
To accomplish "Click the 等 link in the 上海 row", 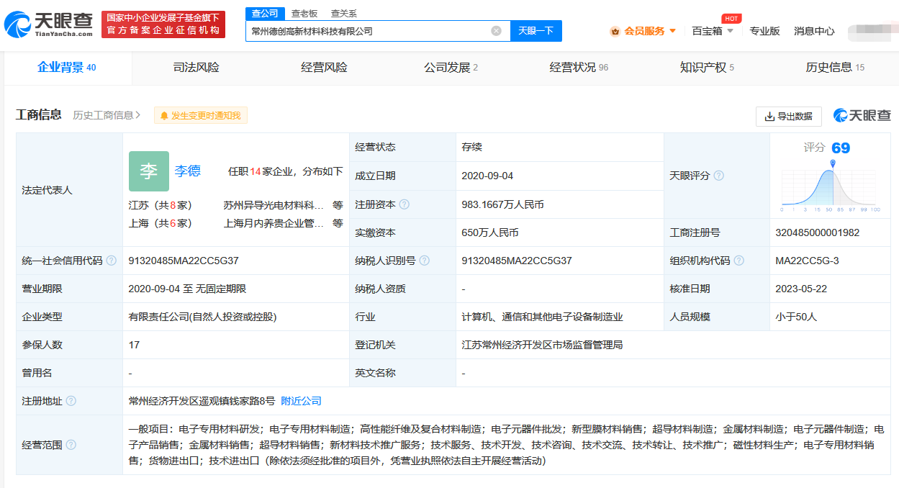I will coord(338,223).
